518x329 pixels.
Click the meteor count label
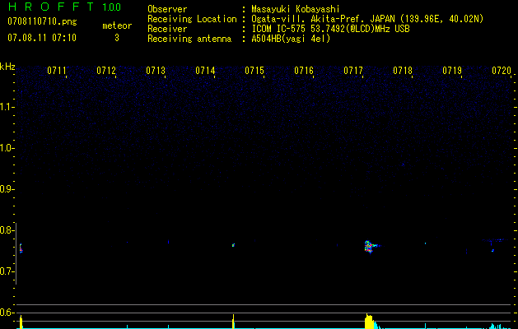tap(117, 25)
